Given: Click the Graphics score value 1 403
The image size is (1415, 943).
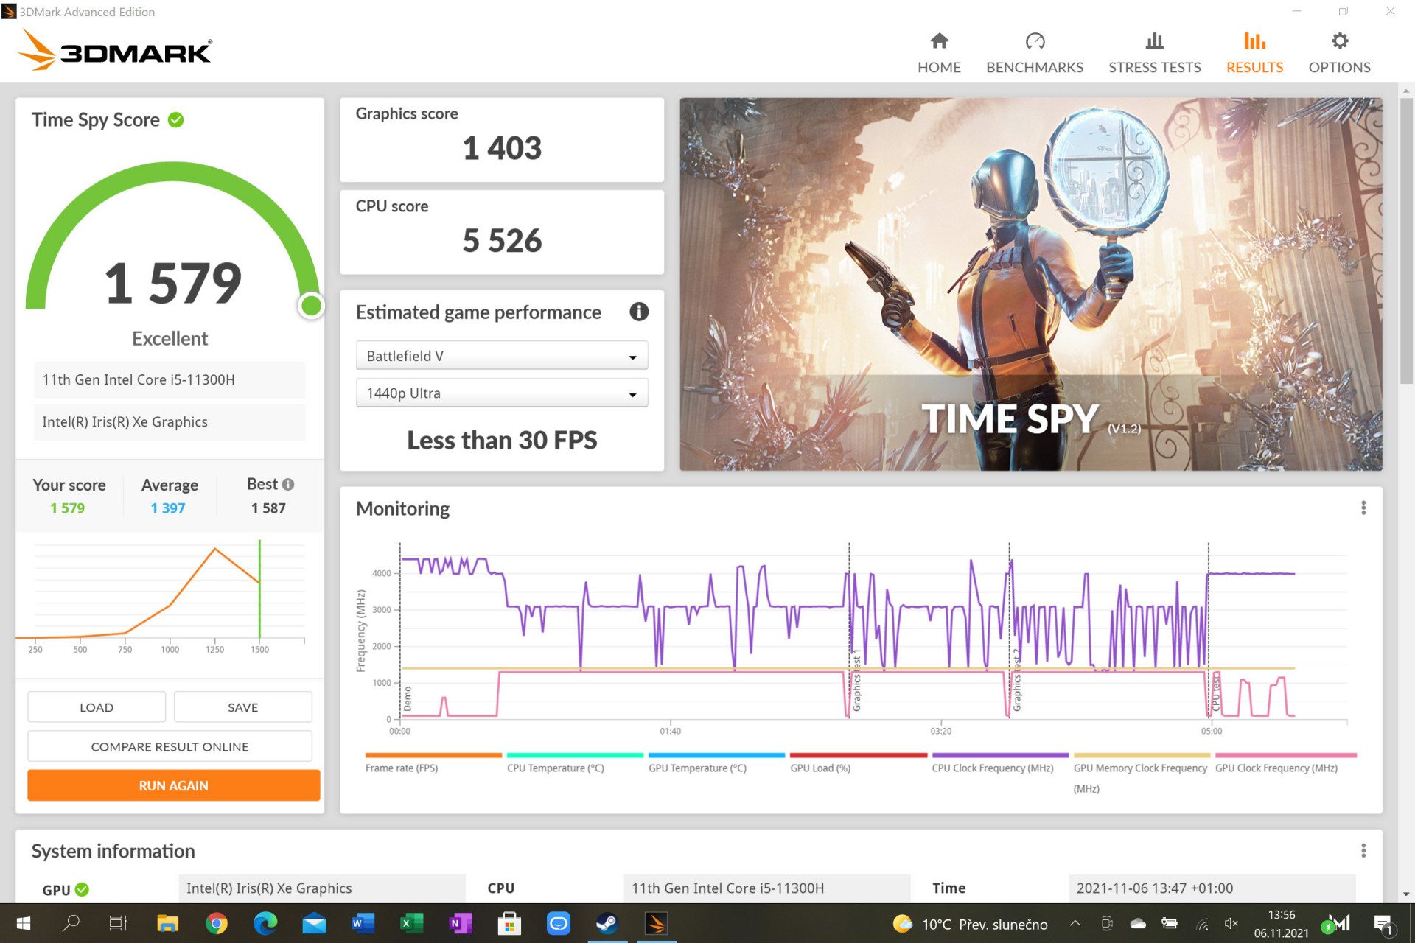Looking at the screenshot, I should tap(502, 148).
